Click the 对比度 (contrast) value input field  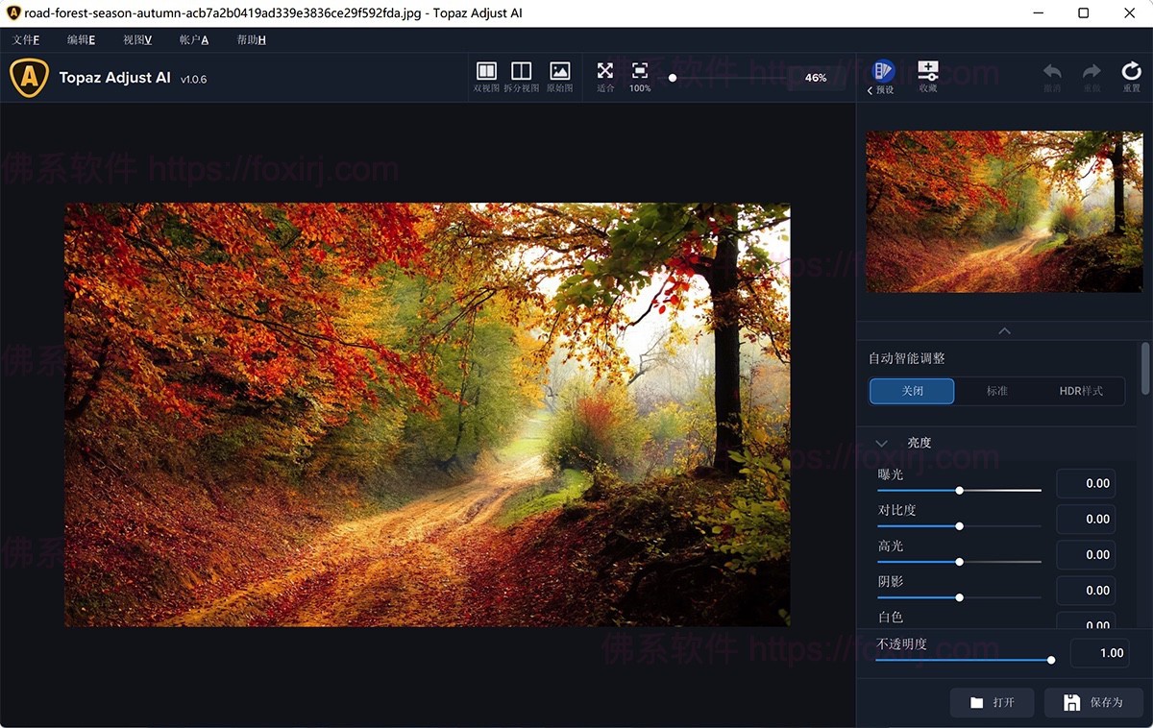click(x=1086, y=519)
